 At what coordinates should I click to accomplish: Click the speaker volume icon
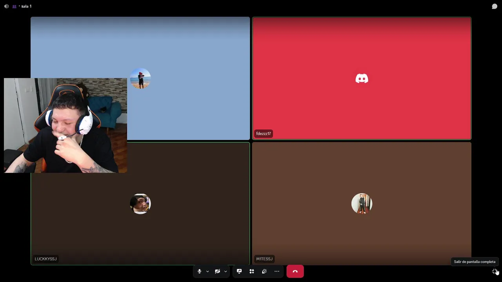[6, 6]
